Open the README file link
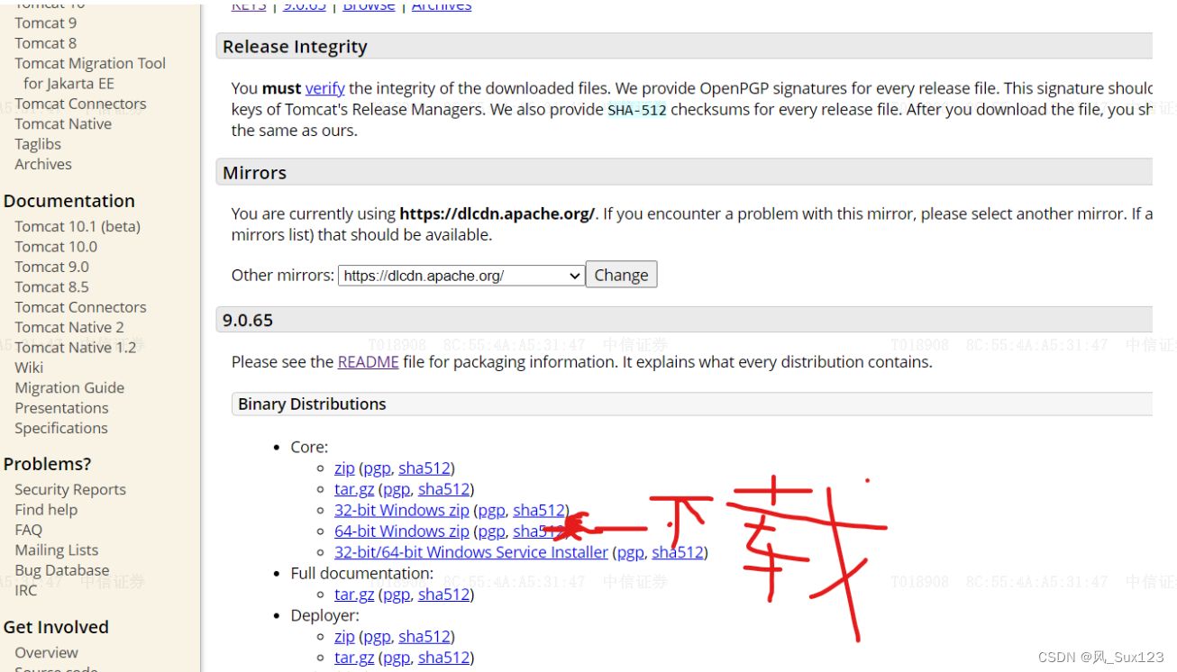The width and height of the screenshot is (1177, 672). tap(368, 362)
